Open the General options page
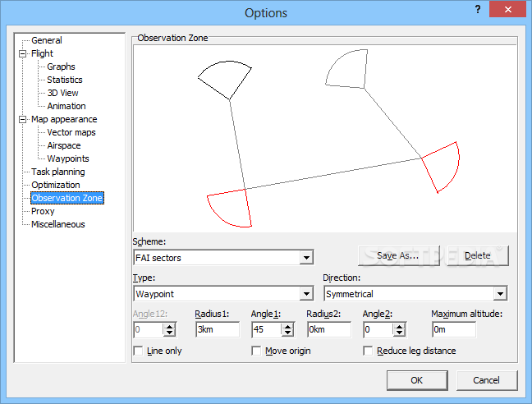The image size is (532, 404). (47, 40)
